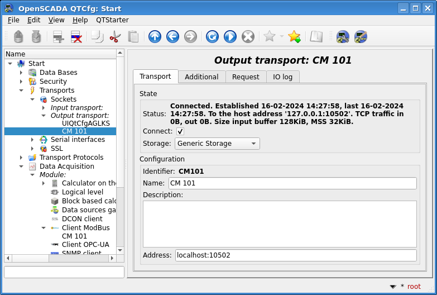Expand the Data Bases tree node

(21, 73)
